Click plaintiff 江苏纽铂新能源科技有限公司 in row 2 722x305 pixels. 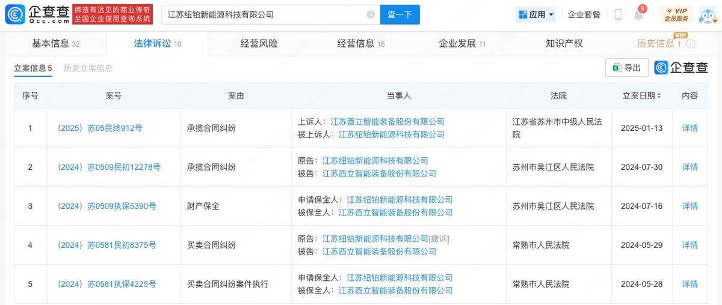(375, 160)
